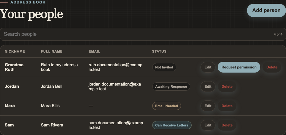286x135 pixels.
Task: Click the Mara Ellis full name
Action: pos(50,106)
